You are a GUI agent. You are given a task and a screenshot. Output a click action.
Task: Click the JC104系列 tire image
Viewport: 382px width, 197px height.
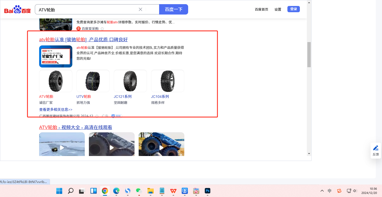pyautogui.click(x=168, y=81)
